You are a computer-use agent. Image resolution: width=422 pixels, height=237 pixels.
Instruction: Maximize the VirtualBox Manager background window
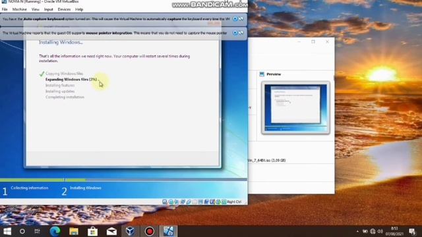point(313,41)
